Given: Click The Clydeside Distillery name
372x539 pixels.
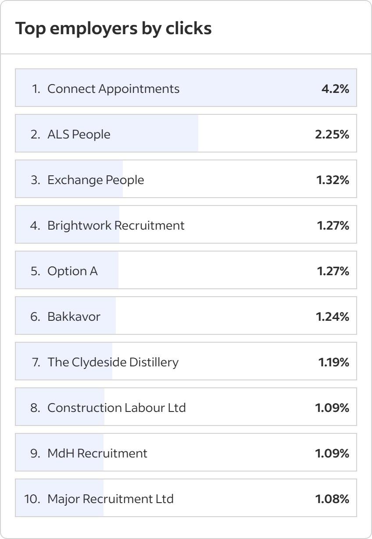Looking at the screenshot, I should click(113, 362).
